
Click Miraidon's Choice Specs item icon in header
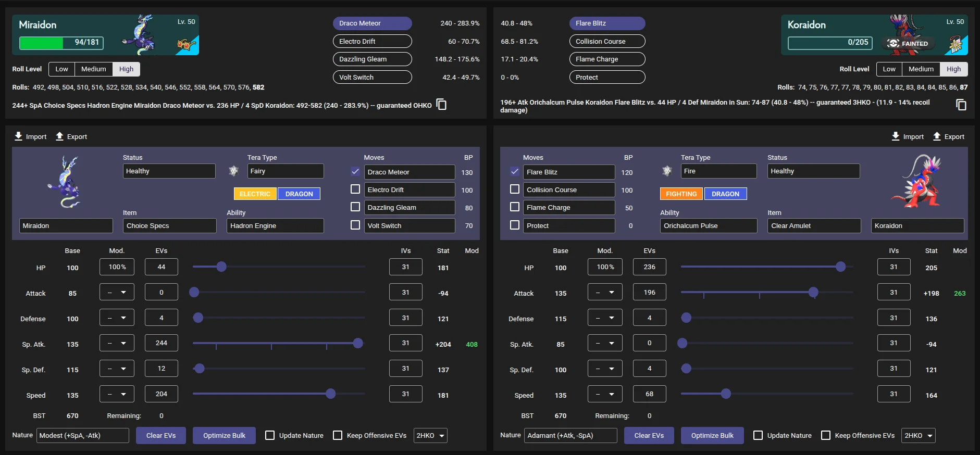tap(186, 45)
